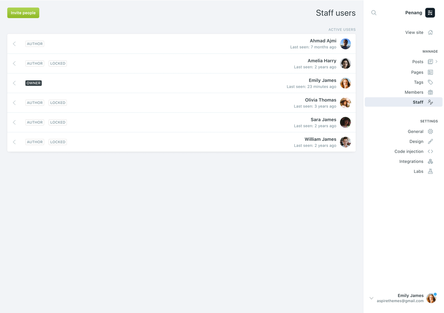Image resolution: width=444 pixels, height=313 pixels.
Task: Click William James's avatar thumbnail
Action: tap(345, 142)
